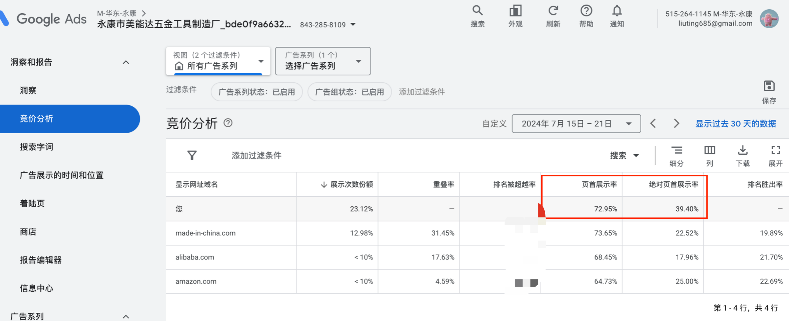Sort by 页首展示率 column header

(x=599, y=184)
